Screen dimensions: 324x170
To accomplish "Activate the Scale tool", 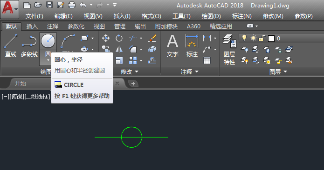I will [119, 60].
